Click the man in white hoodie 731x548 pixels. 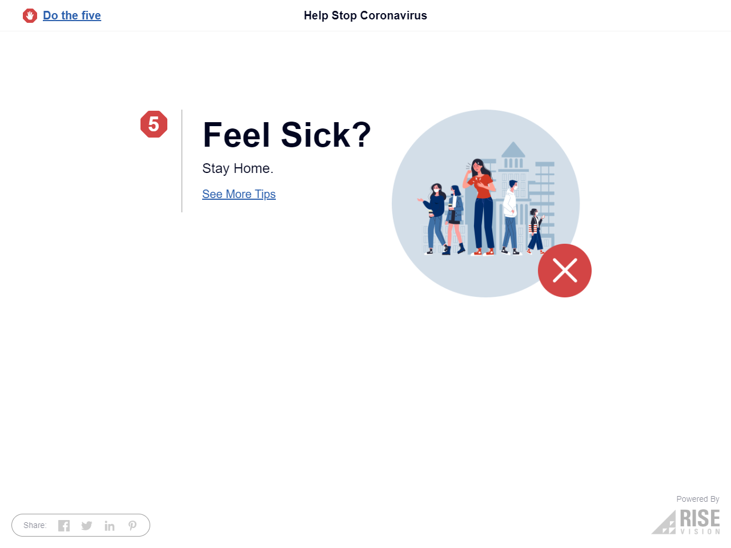click(x=511, y=217)
